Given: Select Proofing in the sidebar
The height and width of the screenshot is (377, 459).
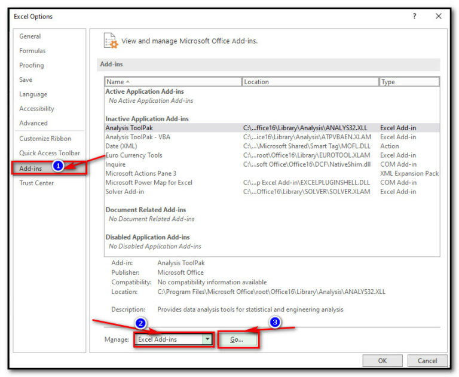Looking at the screenshot, I should click(x=31, y=65).
